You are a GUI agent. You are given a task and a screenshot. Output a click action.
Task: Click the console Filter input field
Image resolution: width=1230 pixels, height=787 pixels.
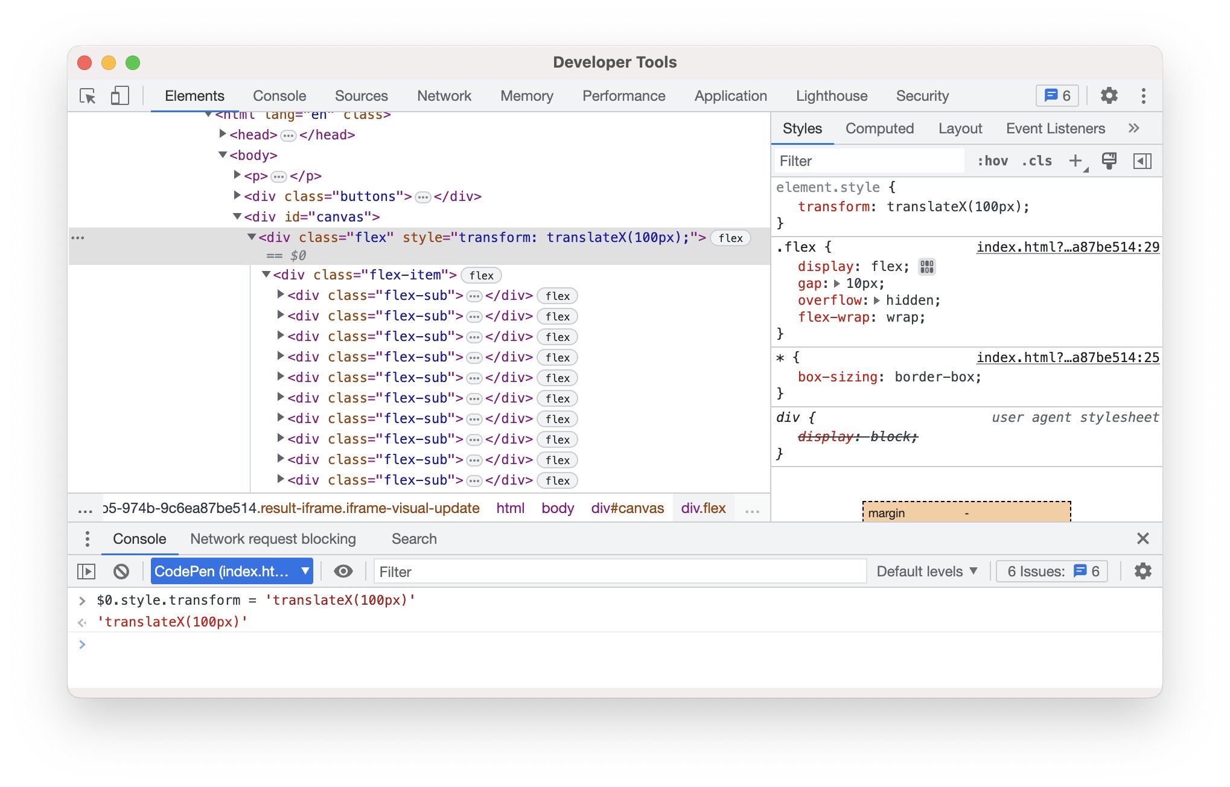coord(620,571)
